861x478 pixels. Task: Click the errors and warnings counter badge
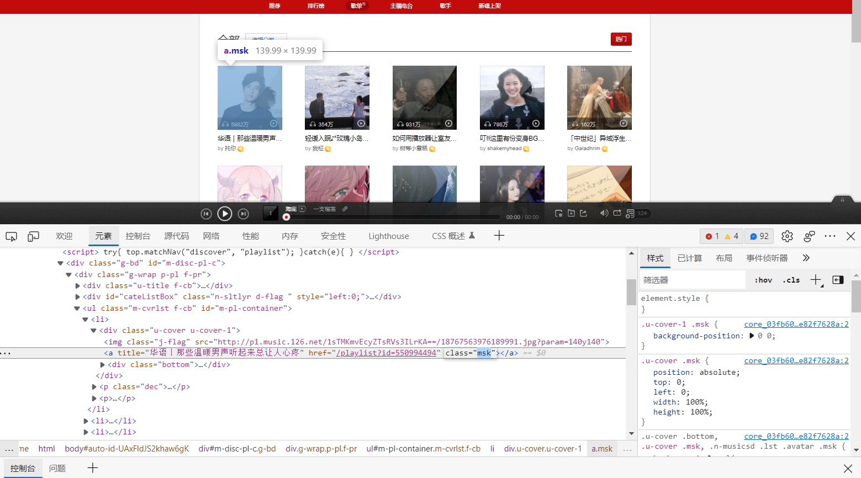point(721,236)
